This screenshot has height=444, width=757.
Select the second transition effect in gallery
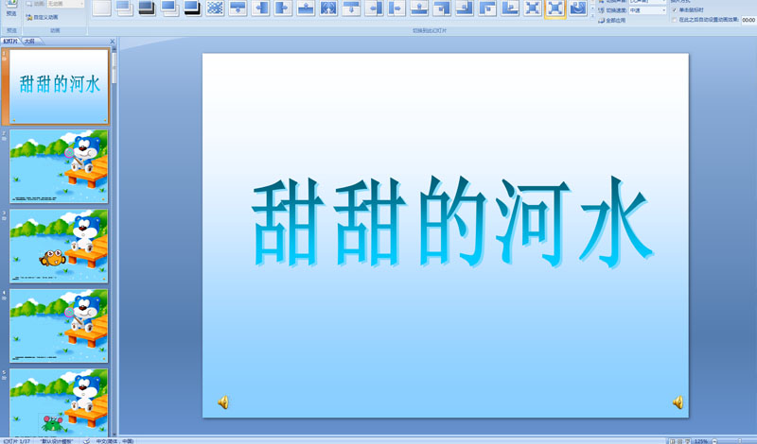pos(125,8)
